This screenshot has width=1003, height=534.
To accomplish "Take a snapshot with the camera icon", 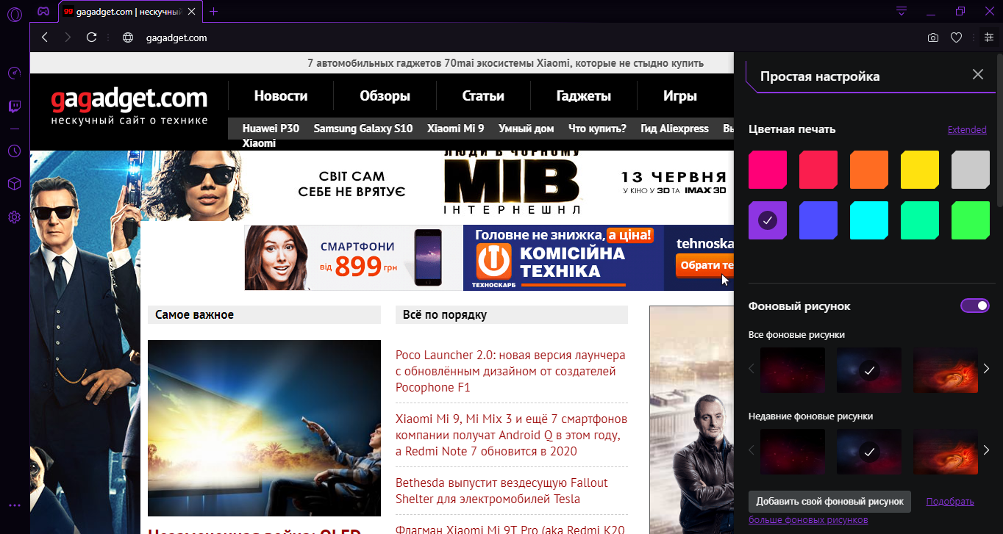I will pyautogui.click(x=932, y=37).
